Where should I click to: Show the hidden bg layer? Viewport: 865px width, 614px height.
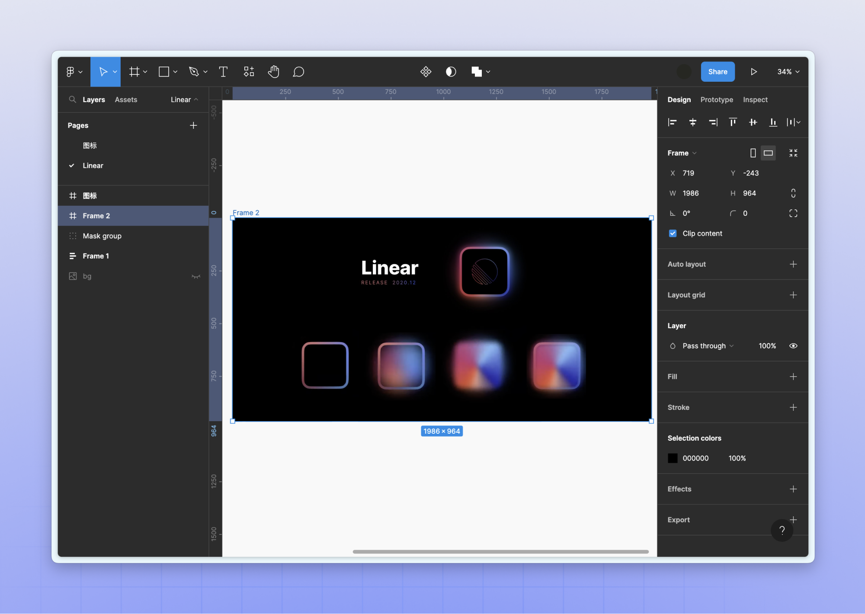(196, 276)
